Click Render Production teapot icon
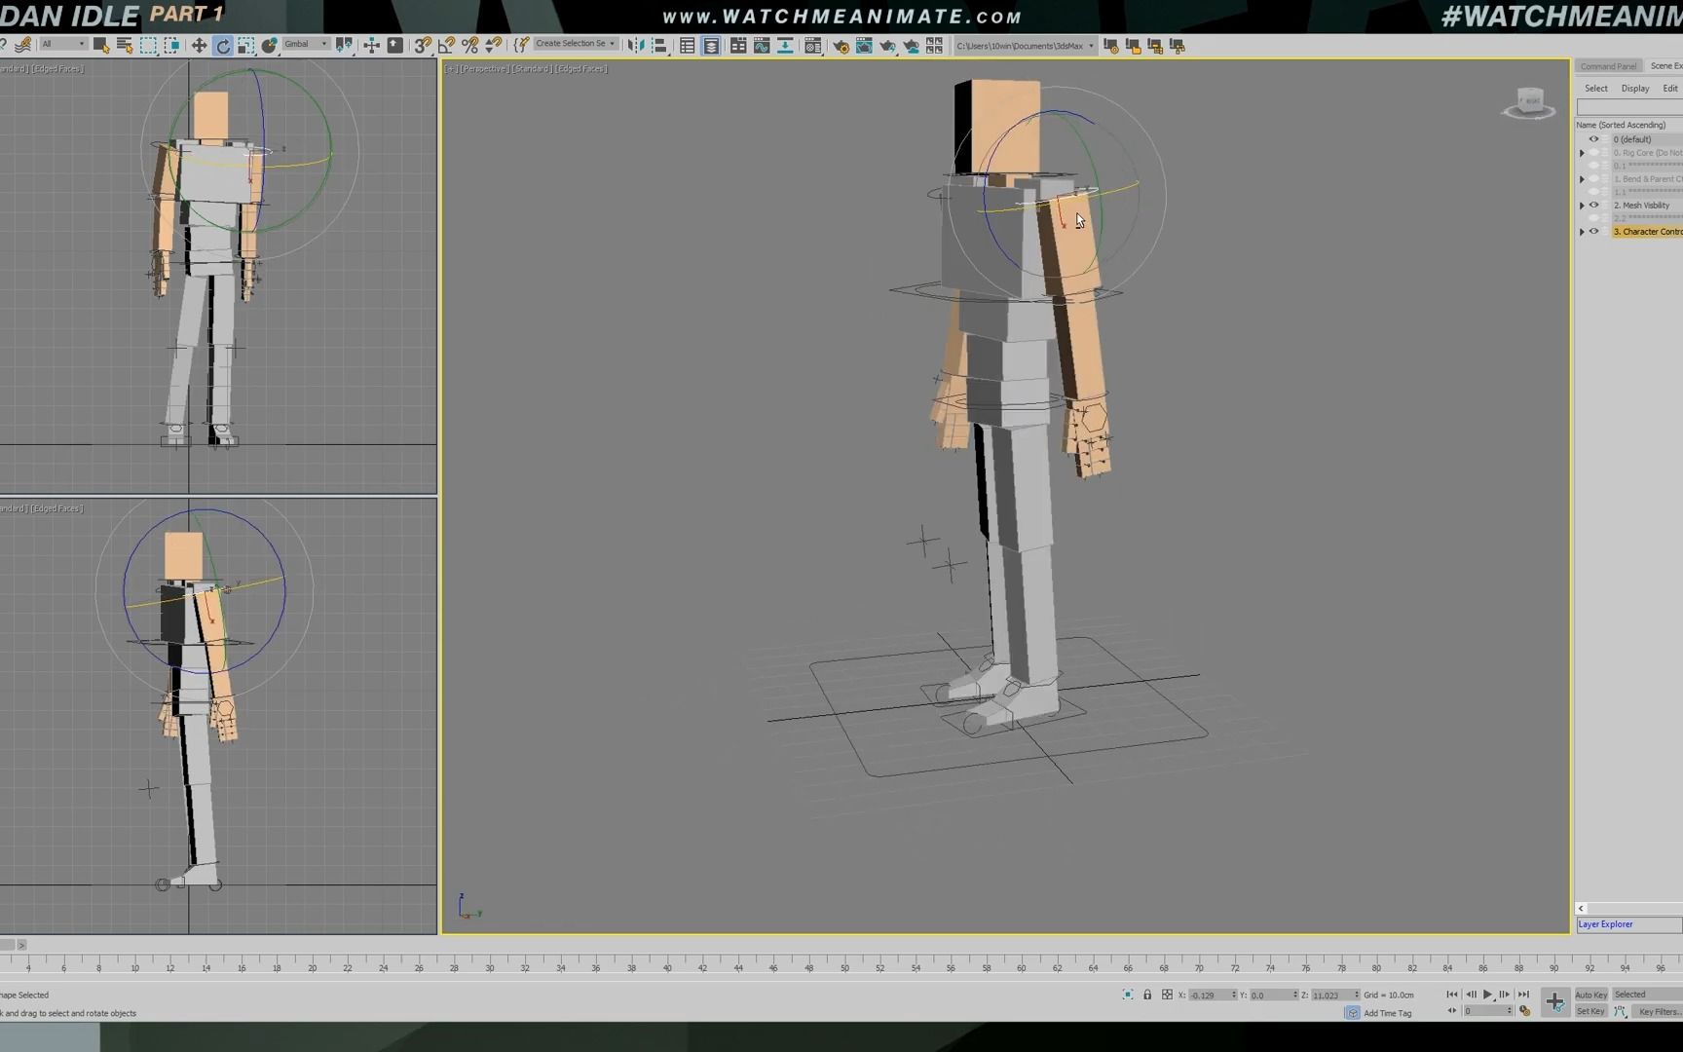1683x1052 pixels. (887, 45)
